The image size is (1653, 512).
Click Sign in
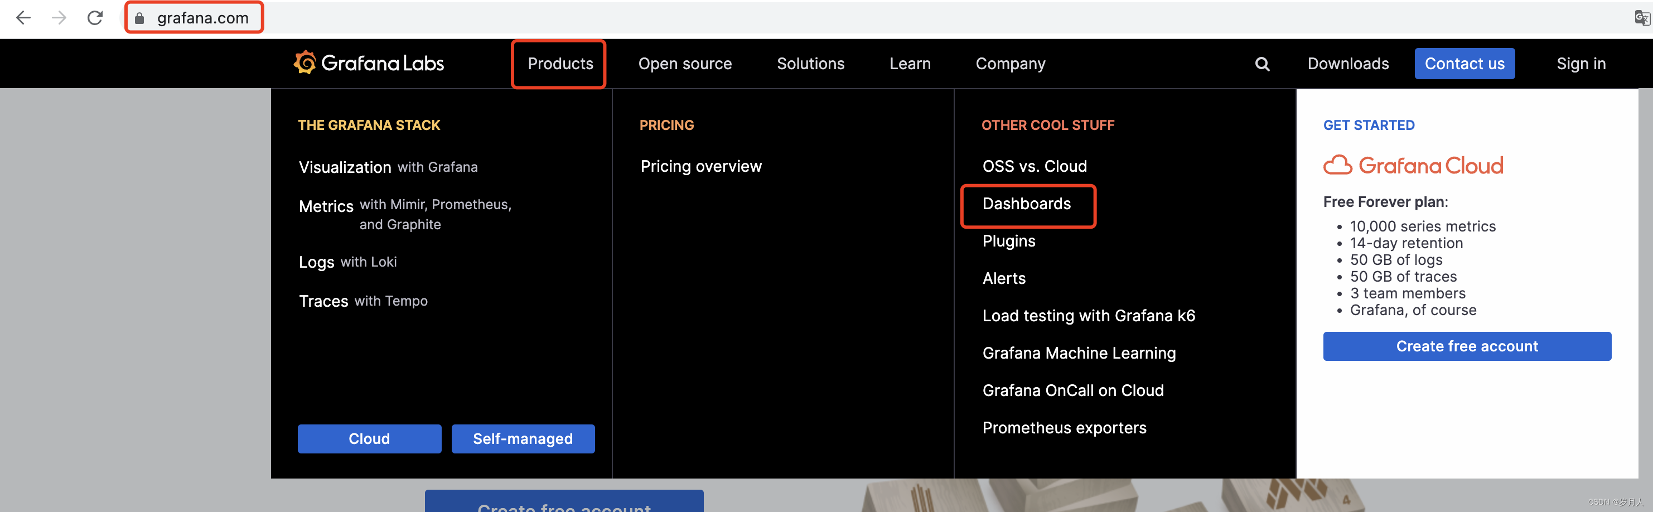(1580, 64)
